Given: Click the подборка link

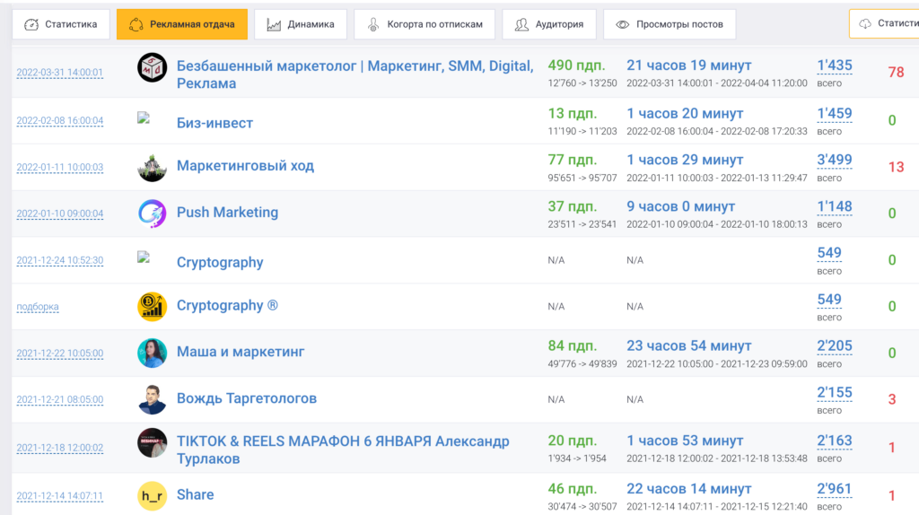Looking at the screenshot, I should (x=38, y=307).
